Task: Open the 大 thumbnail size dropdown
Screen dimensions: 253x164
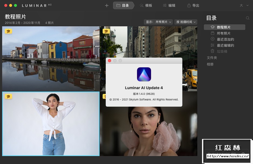Action: [x=244, y=5]
